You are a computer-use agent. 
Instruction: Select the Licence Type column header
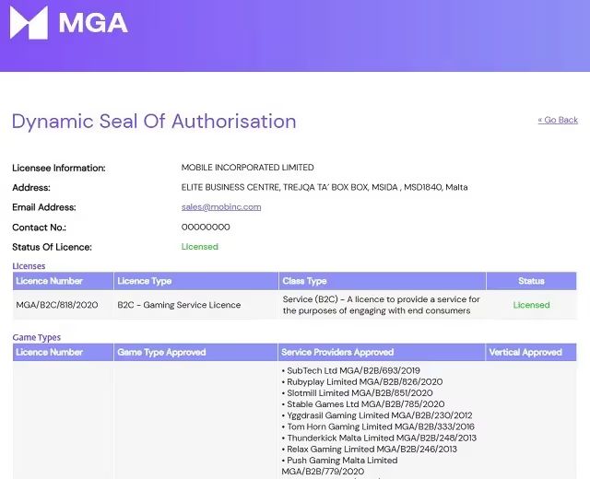(x=145, y=281)
